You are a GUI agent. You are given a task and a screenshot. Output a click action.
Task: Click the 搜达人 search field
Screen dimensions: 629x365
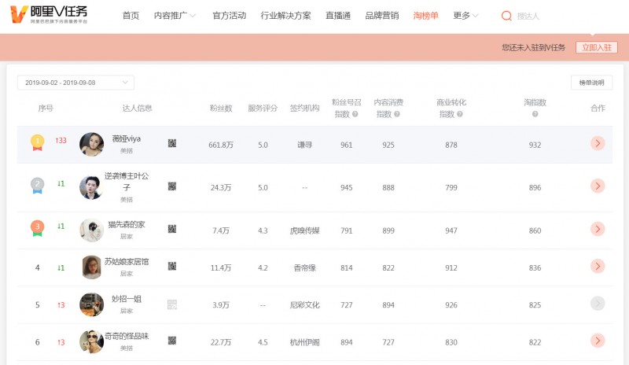pos(550,16)
